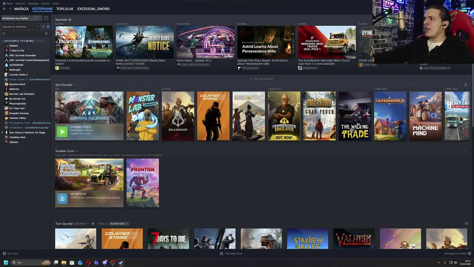
Task: Select the KÜTÜPHANE tab
Action: (x=42, y=9)
